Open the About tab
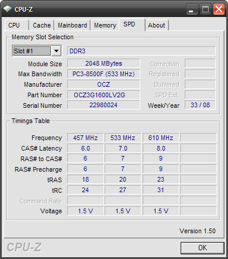Image resolution: width=228 pixels, height=259 pixels. [157, 25]
